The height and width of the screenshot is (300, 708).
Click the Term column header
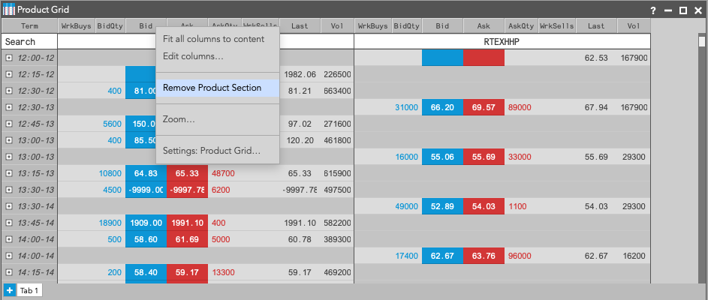(x=30, y=25)
